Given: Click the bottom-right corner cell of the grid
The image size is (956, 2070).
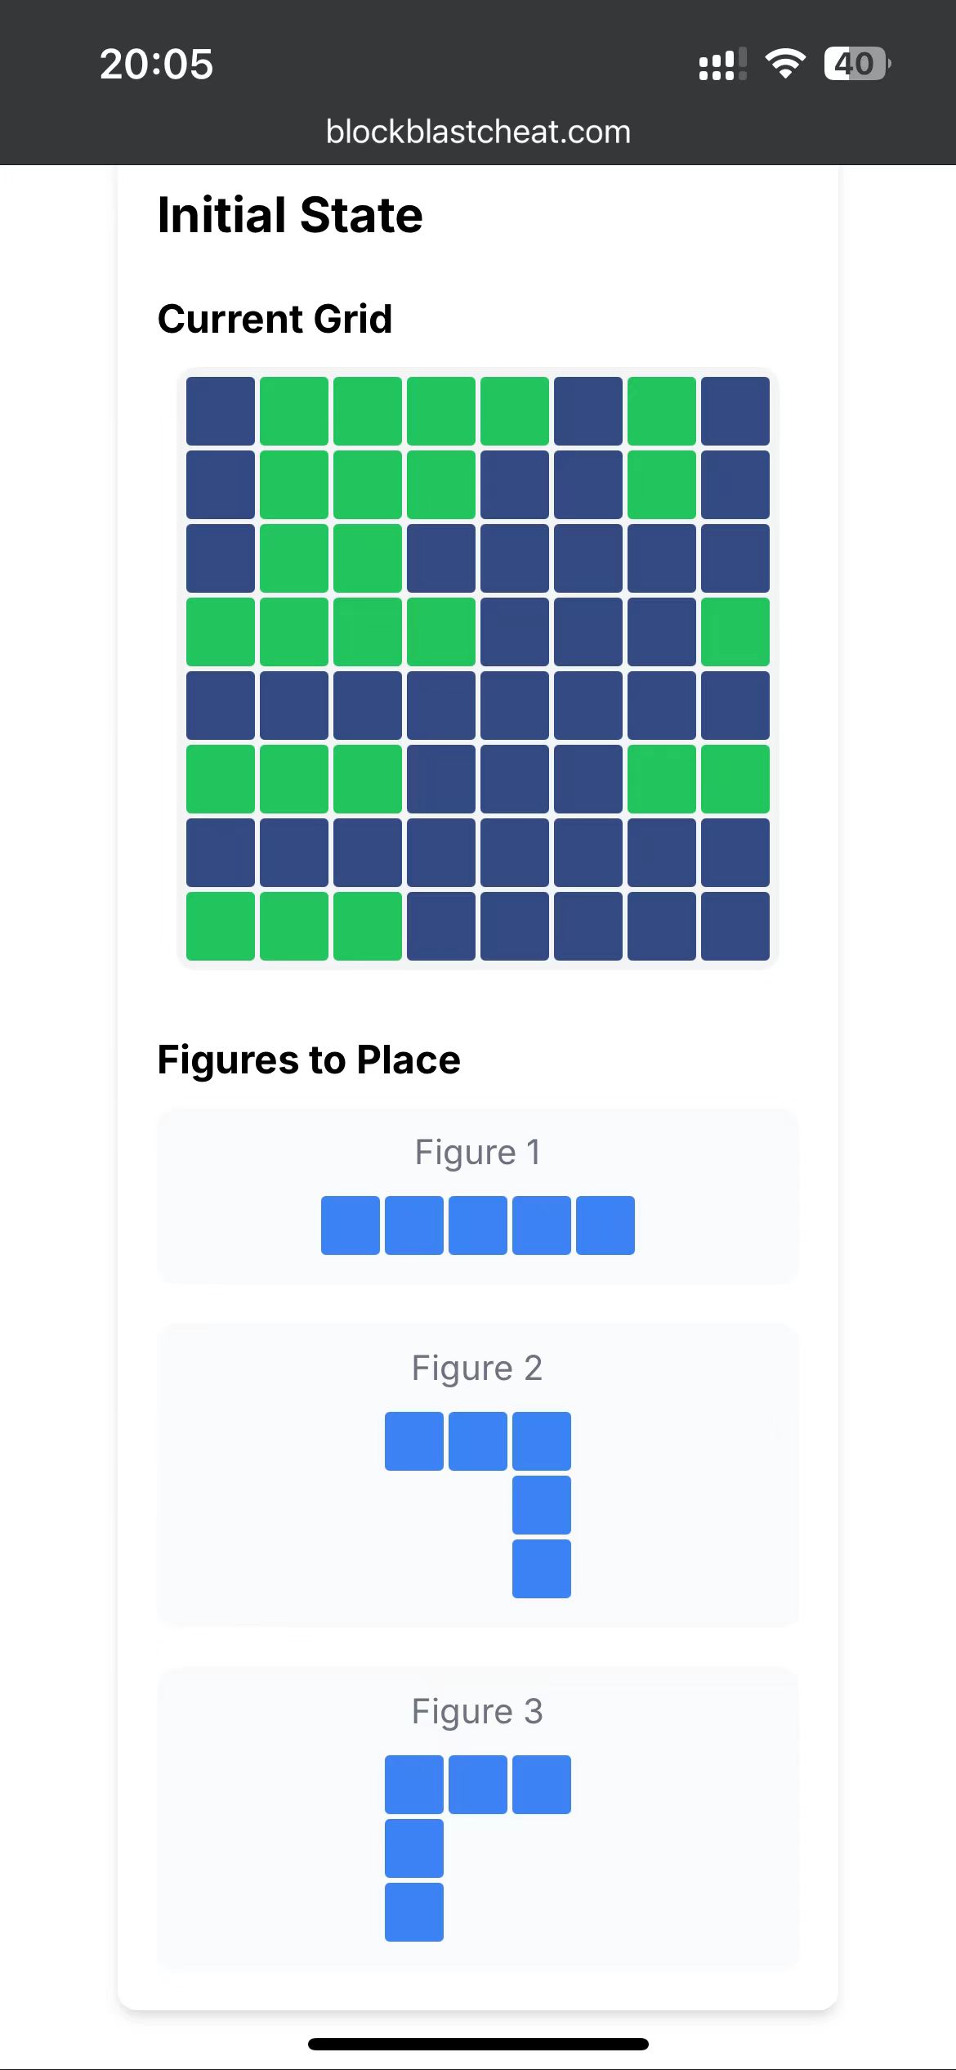Looking at the screenshot, I should tap(735, 926).
